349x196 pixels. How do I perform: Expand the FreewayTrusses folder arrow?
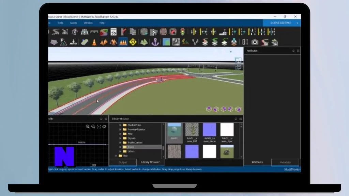pyautogui.click(x=120, y=130)
